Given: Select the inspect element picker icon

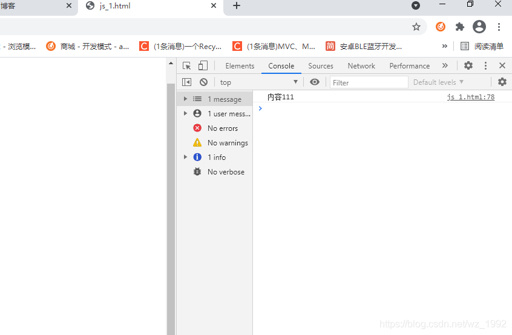Looking at the screenshot, I should 187,65.
